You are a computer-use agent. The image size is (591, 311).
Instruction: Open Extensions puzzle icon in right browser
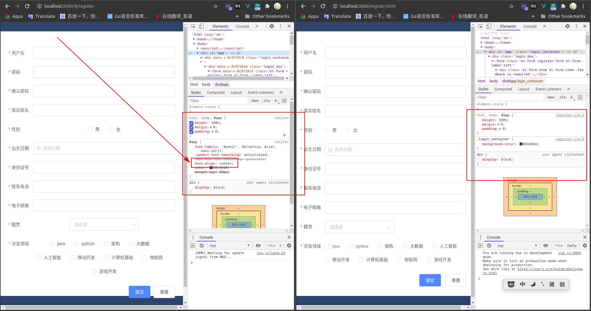pos(563,6)
